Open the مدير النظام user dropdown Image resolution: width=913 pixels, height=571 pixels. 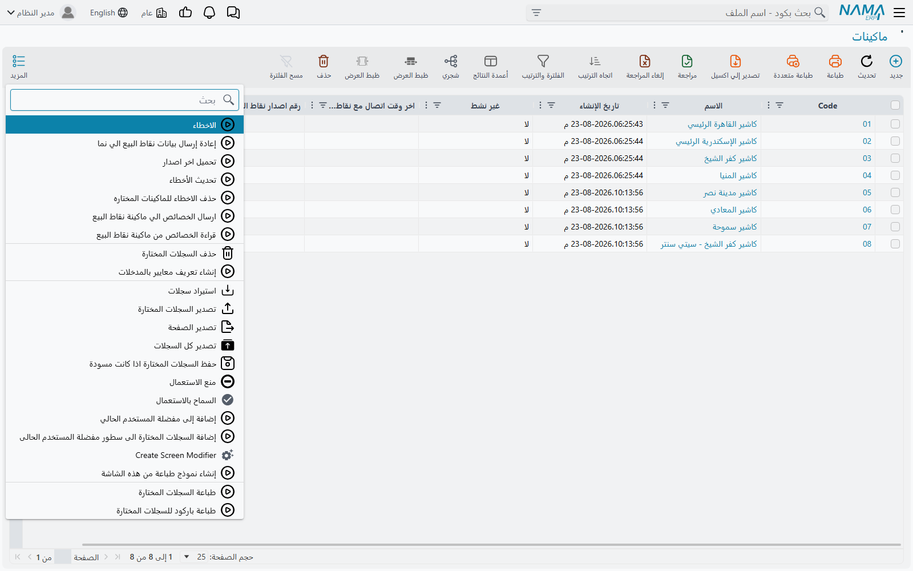tap(41, 13)
